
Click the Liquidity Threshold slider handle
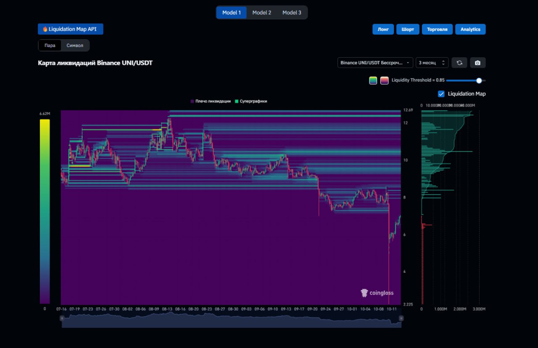pos(479,80)
